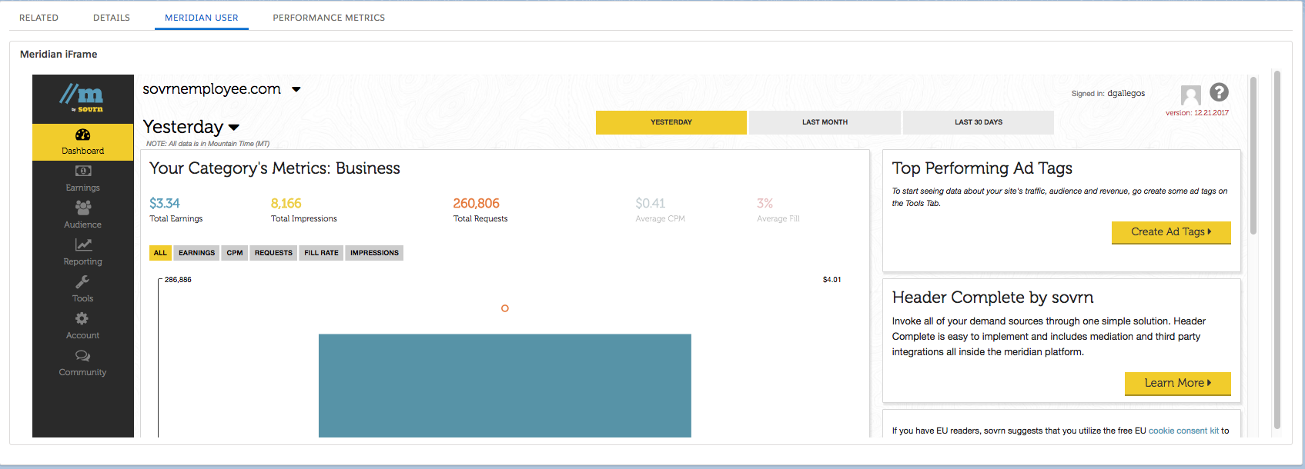Click the sovrnemployee.com site name
This screenshot has height=469, width=1305.
pos(212,89)
